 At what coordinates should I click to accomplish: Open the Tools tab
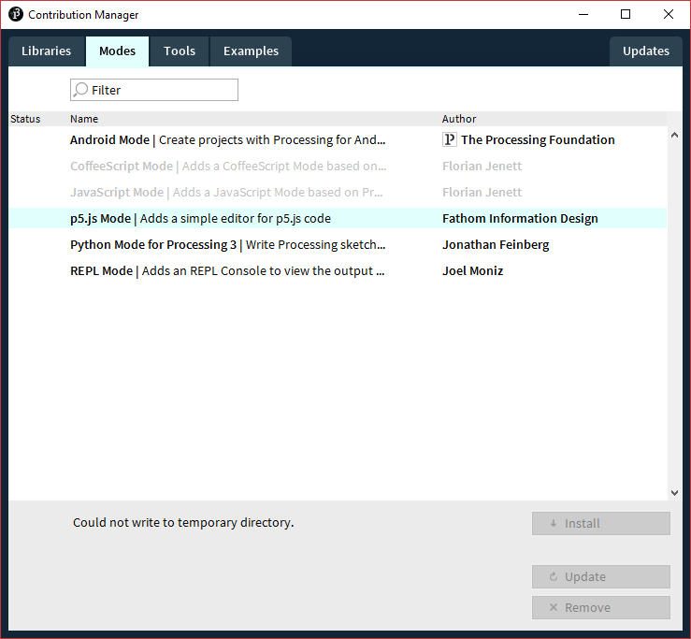(180, 51)
